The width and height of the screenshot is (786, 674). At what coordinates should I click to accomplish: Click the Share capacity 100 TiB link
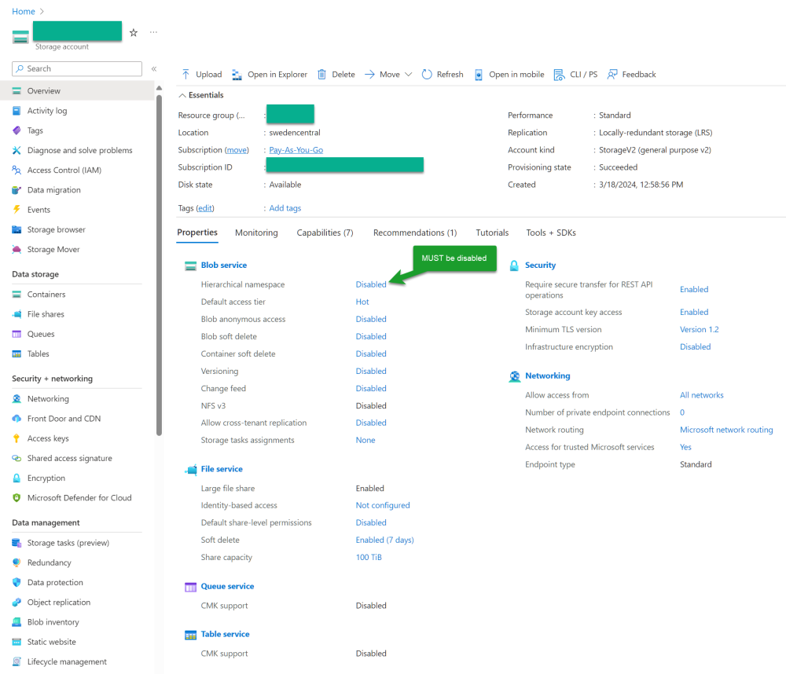tap(369, 557)
